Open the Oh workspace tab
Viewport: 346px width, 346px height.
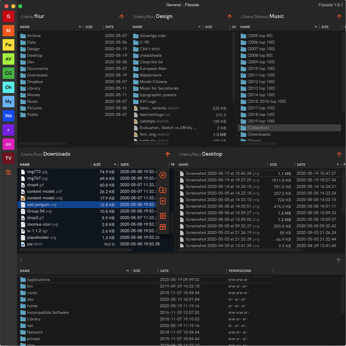[8, 88]
